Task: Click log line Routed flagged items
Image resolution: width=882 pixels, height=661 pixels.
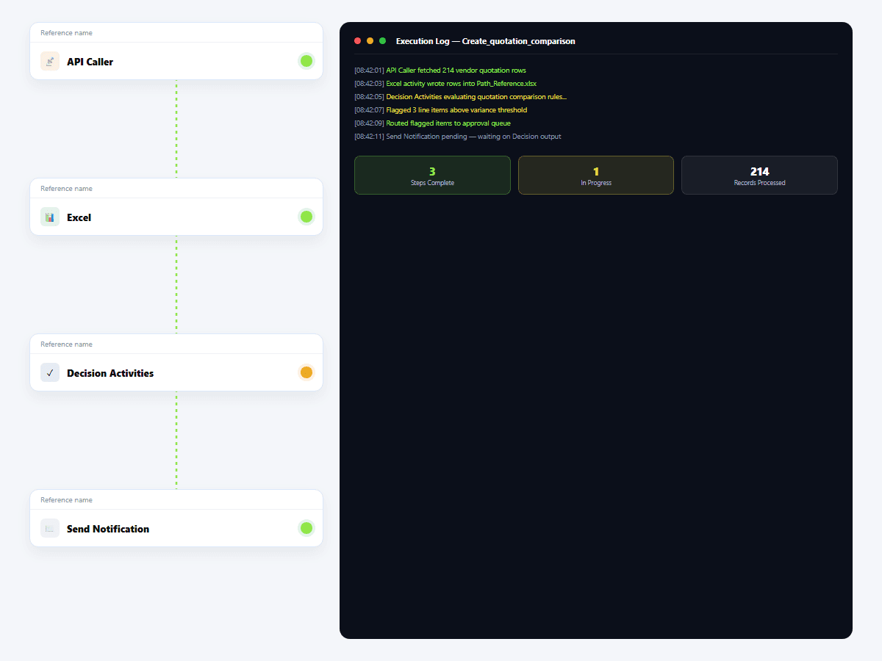Action: (432, 123)
